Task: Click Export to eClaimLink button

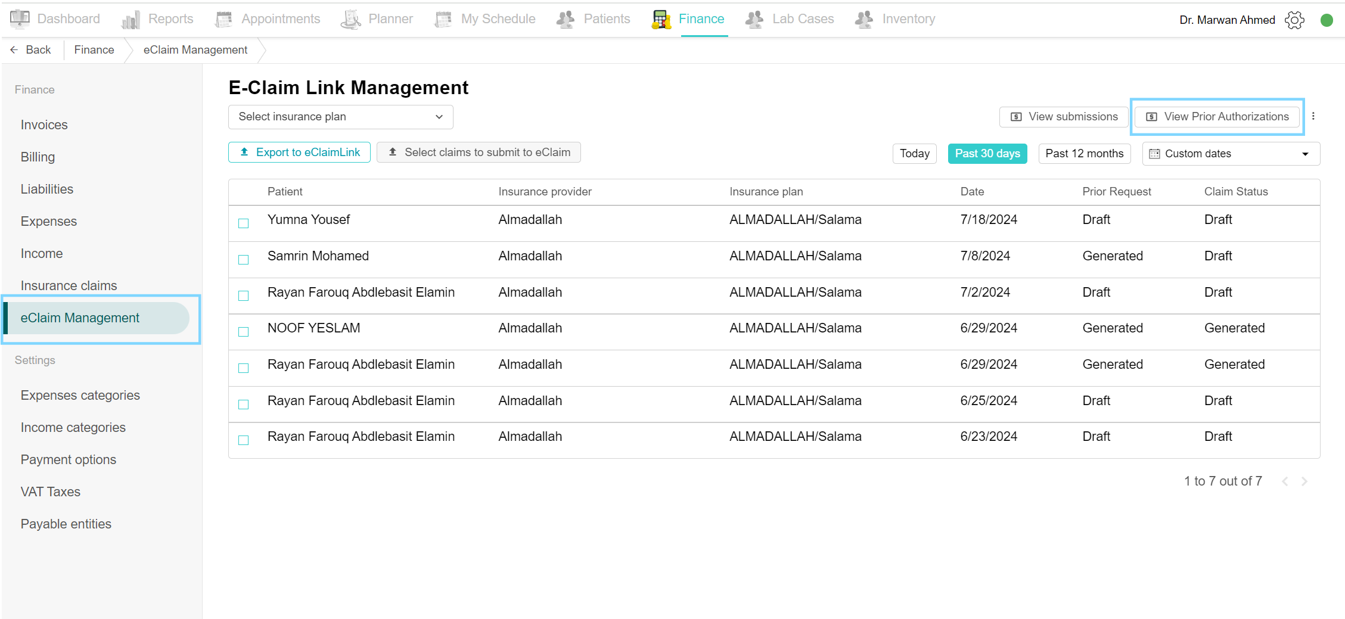Action: point(299,153)
